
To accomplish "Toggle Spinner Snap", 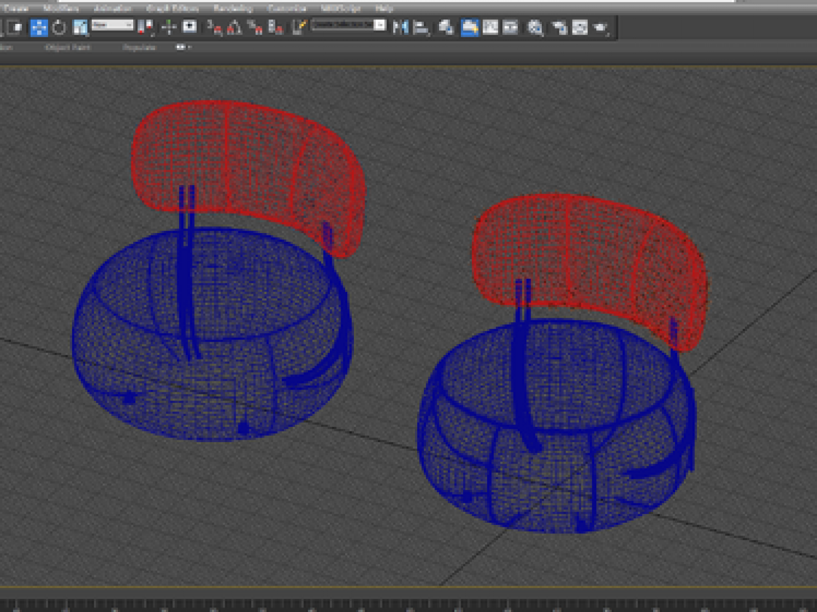I will (276, 28).
